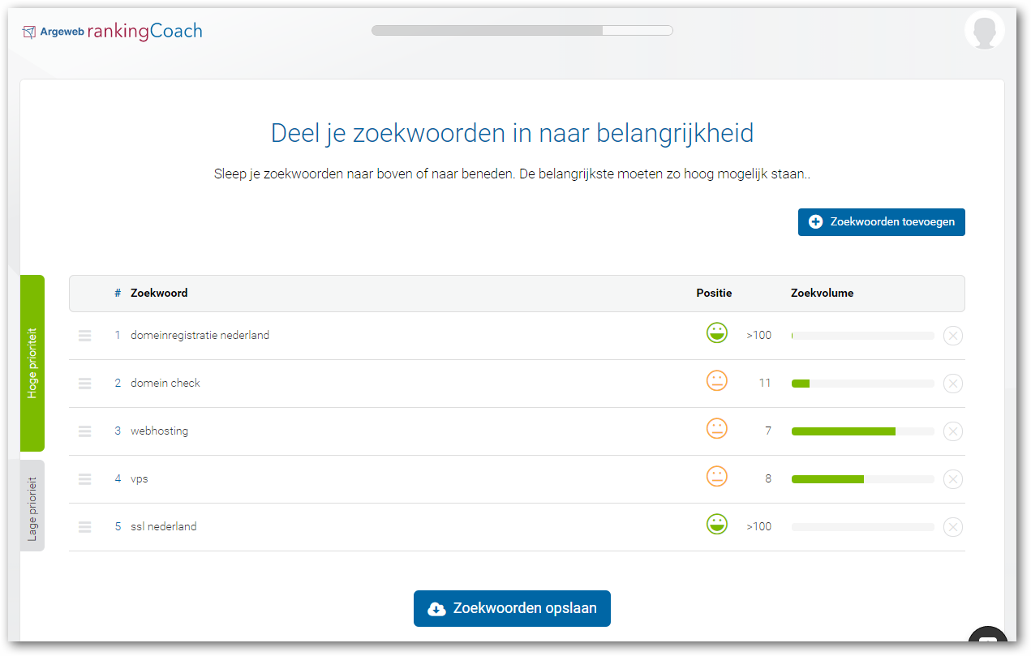The width and height of the screenshot is (1031, 656).
Task: Click the position value 8 for vps
Action: (768, 479)
